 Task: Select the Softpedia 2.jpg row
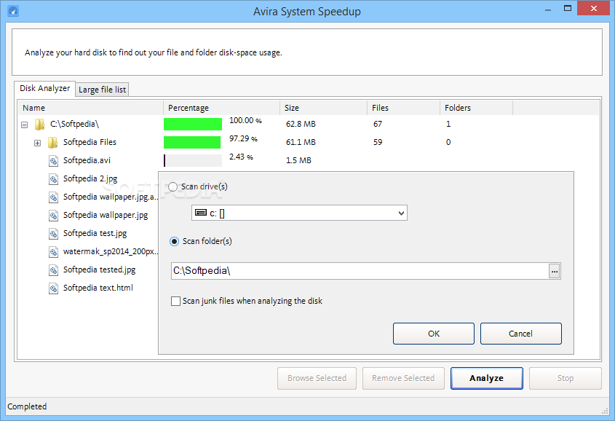click(x=90, y=178)
